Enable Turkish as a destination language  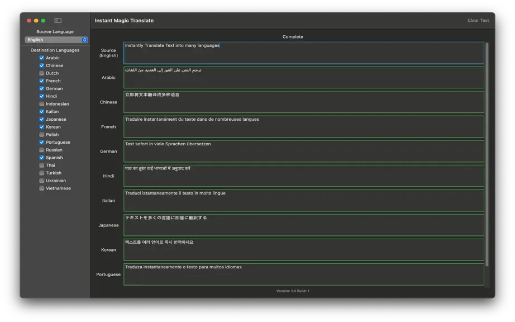[42, 173]
